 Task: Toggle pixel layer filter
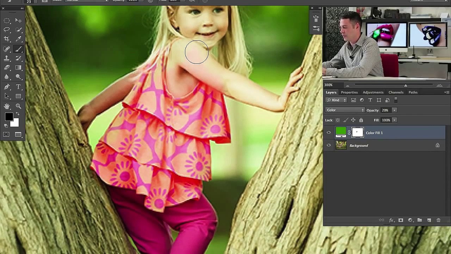click(353, 100)
